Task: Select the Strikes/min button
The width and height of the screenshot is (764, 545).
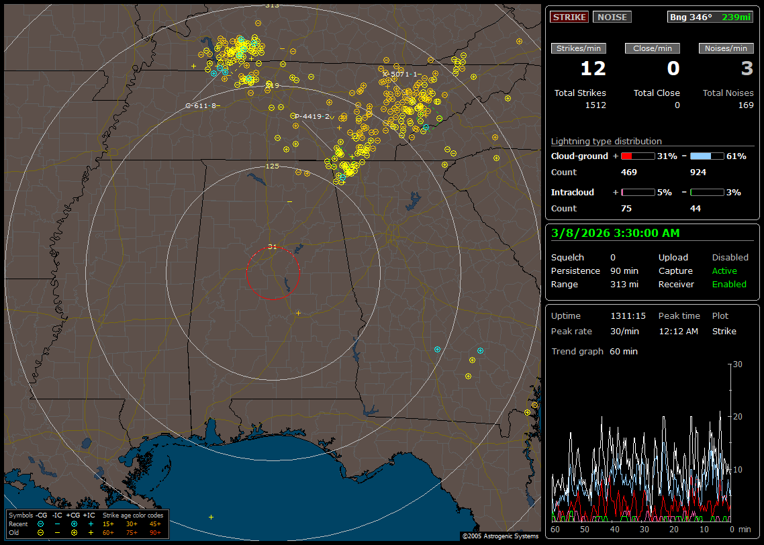Action: point(579,48)
